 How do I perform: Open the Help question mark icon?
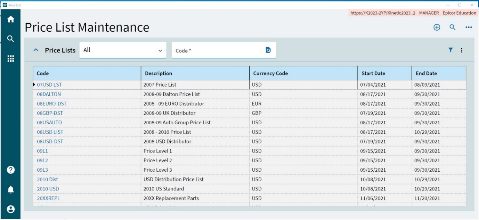click(11, 170)
